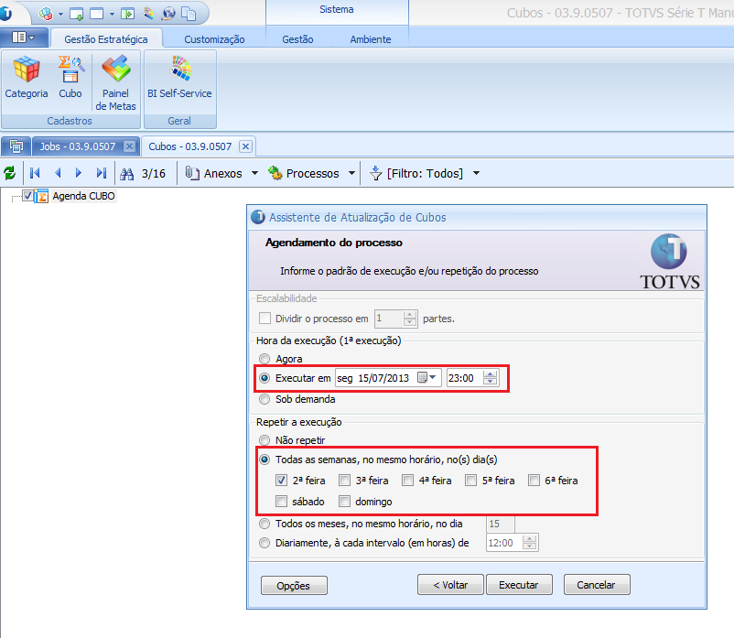The height and width of the screenshot is (638, 734).
Task: Open dropdown arrow beside first quick access icon
Action: (x=60, y=14)
